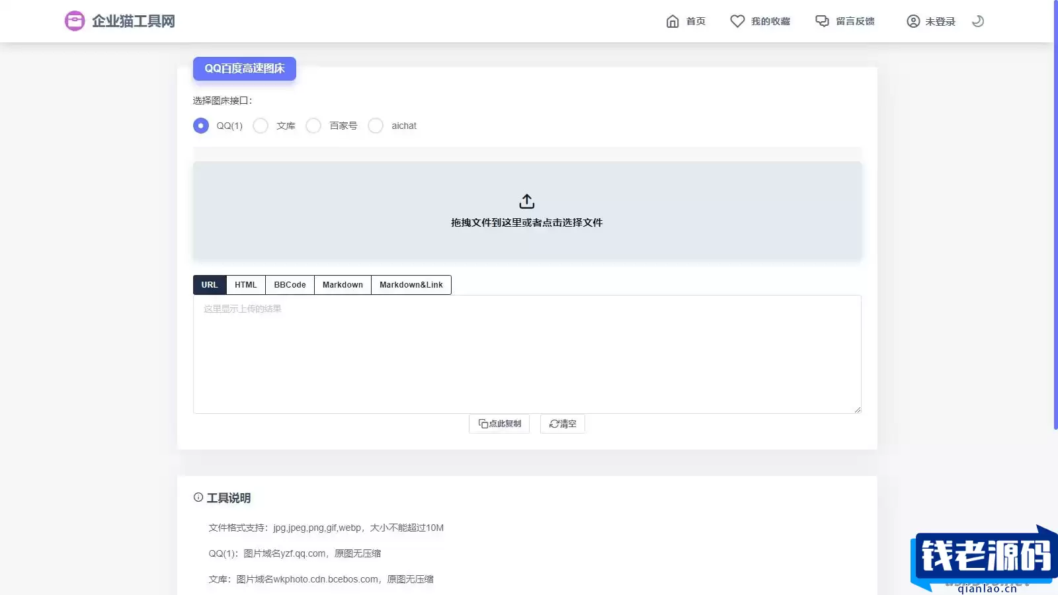Select the QQ(1) radio button
This screenshot has height=595, width=1058.
pyautogui.click(x=201, y=126)
